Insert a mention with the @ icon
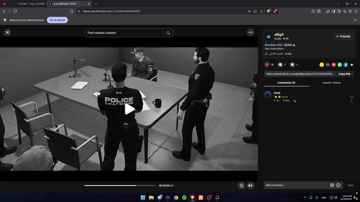Image resolution: width=360 pixels, height=202 pixels. [332, 185]
